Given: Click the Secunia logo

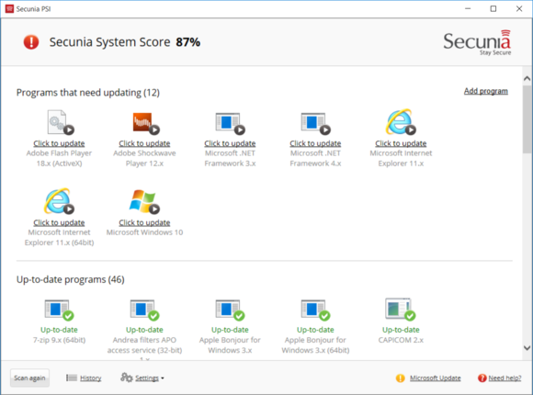Looking at the screenshot, I should coord(477,42).
